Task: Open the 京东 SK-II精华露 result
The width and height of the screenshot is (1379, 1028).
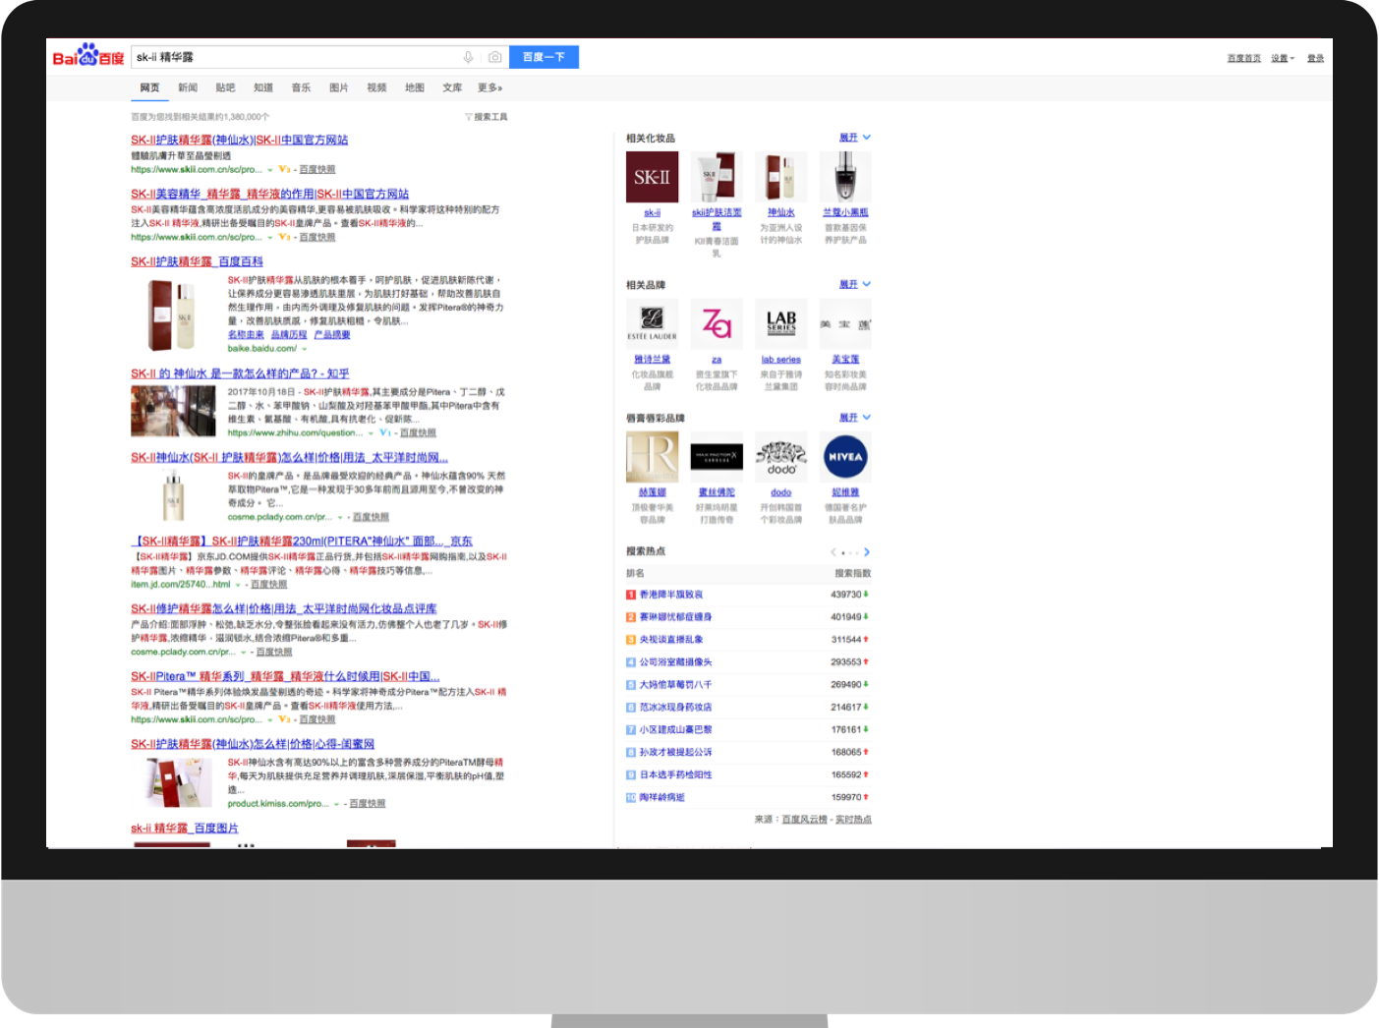Action: [303, 541]
